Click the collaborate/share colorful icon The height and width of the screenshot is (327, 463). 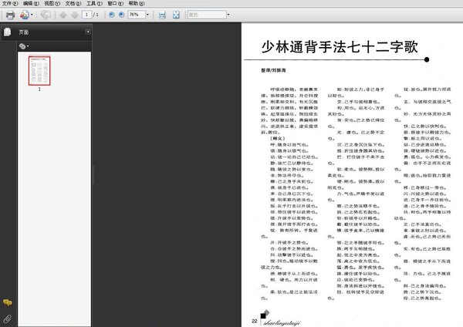pos(24,15)
